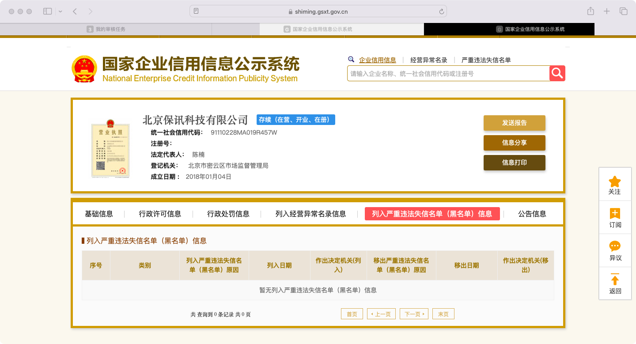Click the 共 查询到 0 条记录 共 0 页 text
Viewport: 636px width, 344px height.
click(x=221, y=314)
